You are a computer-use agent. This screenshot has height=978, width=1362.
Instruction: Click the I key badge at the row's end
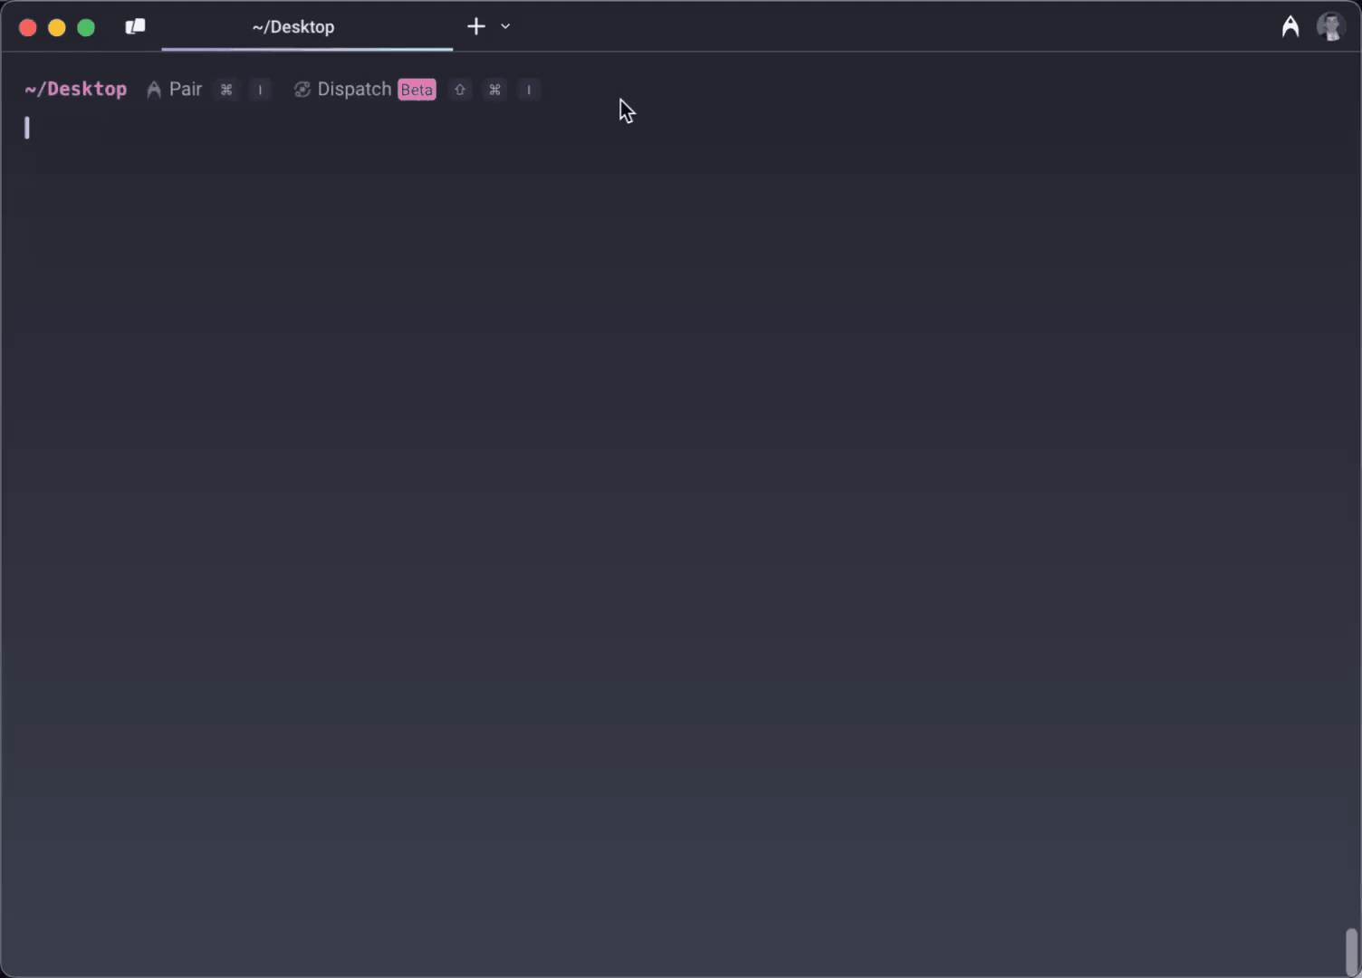click(528, 90)
